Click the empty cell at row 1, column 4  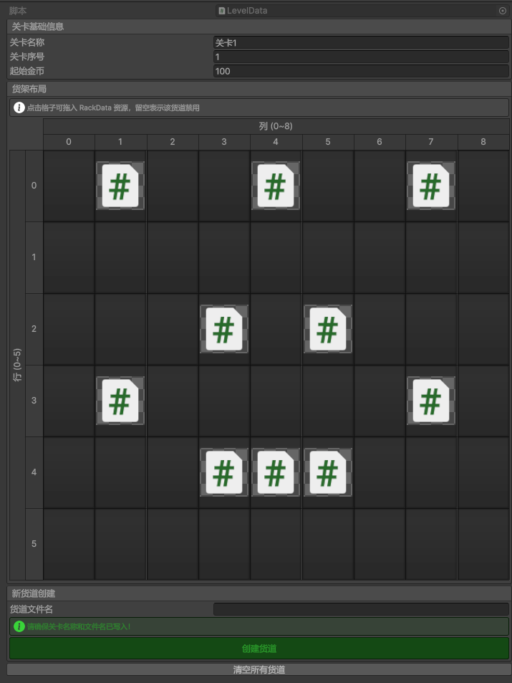click(x=276, y=257)
